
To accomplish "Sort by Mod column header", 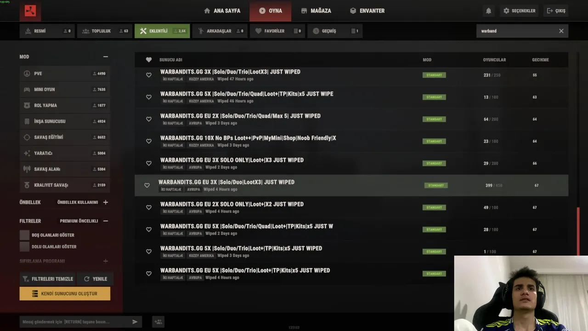I will (427, 60).
